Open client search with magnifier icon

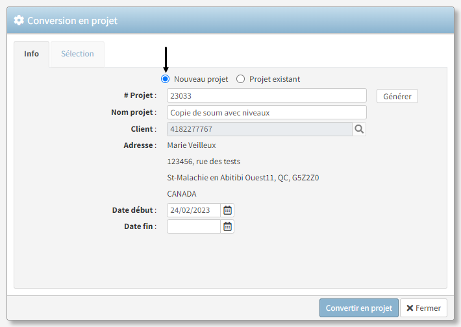[359, 129]
